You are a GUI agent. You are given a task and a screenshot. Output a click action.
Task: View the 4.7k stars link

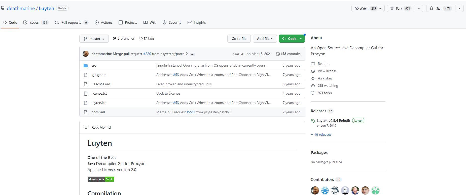[x=322, y=78]
